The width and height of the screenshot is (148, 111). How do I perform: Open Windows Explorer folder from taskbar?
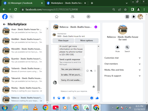25,107
